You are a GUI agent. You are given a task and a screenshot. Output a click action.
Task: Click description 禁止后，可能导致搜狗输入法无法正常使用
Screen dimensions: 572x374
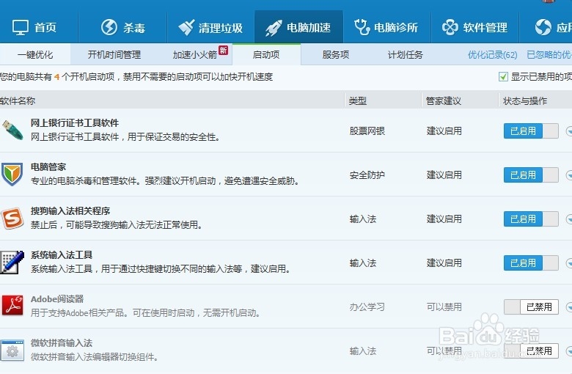click(117, 224)
